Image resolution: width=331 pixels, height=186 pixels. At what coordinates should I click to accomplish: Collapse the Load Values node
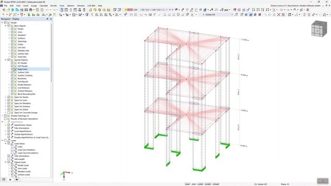pos(6,144)
